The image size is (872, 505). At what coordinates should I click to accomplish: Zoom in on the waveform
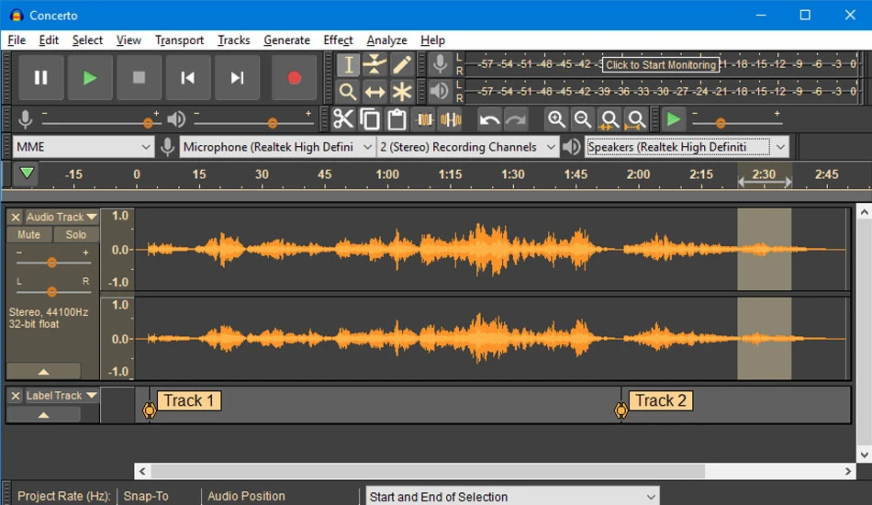click(x=556, y=119)
